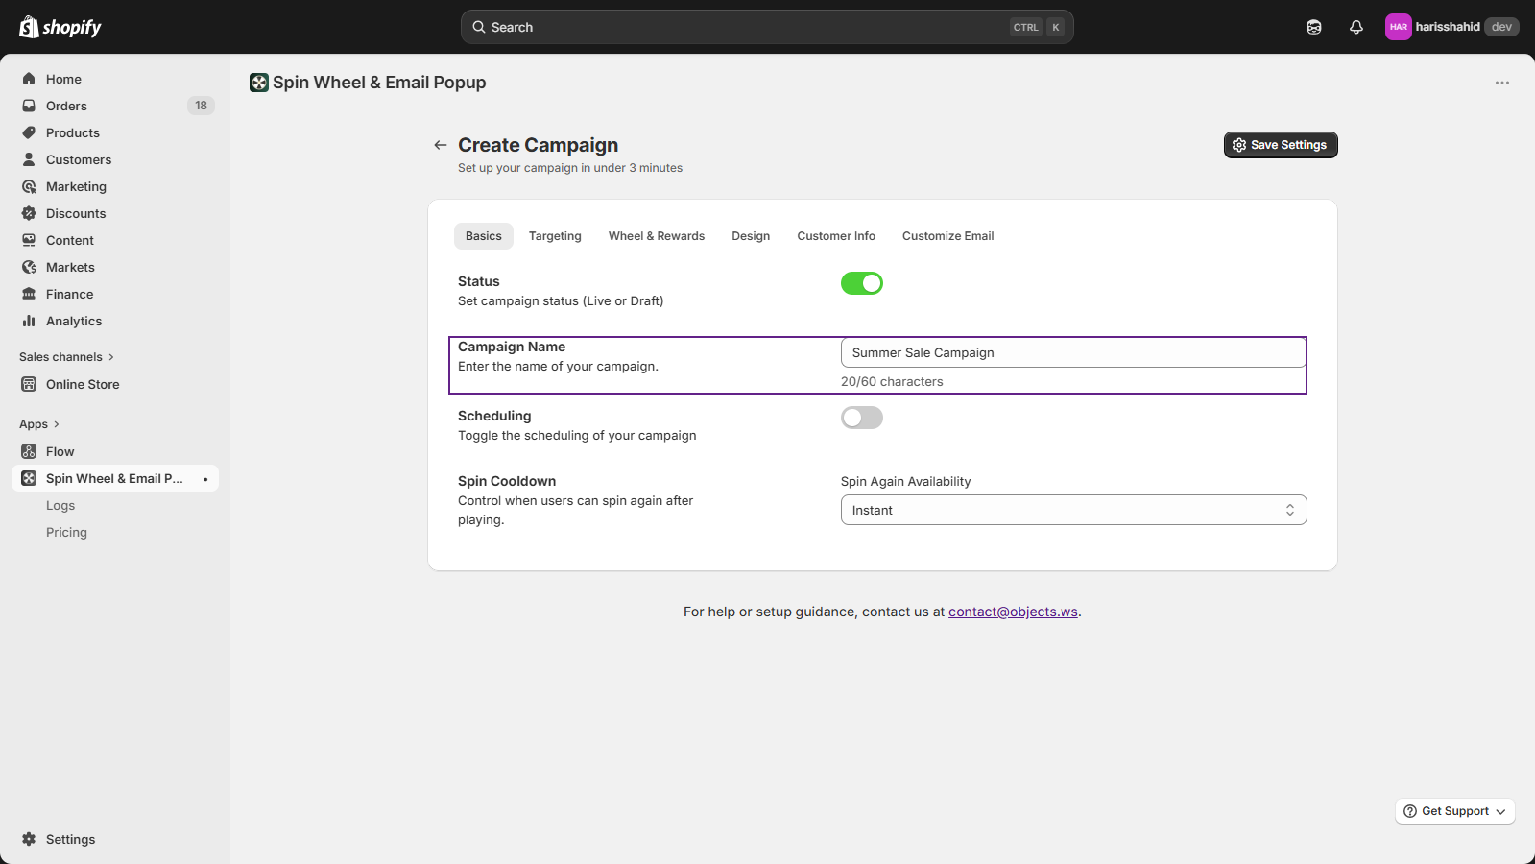
Task: Open the Online Store icon
Action: 29,384
